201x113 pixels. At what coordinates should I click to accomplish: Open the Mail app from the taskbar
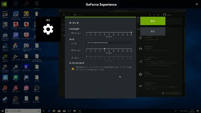click(x=64, y=111)
